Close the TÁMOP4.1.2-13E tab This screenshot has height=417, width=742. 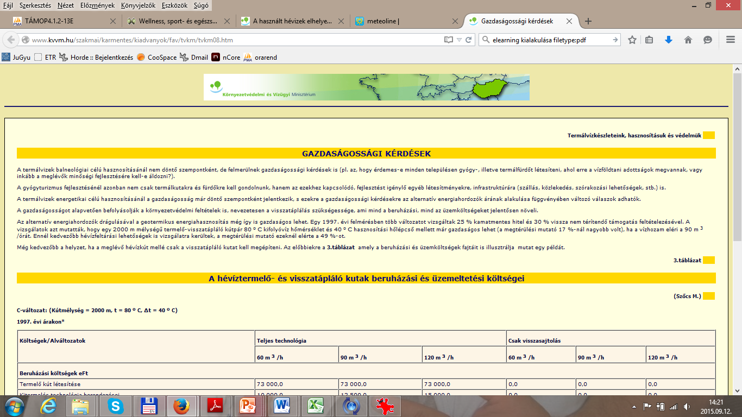113,21
